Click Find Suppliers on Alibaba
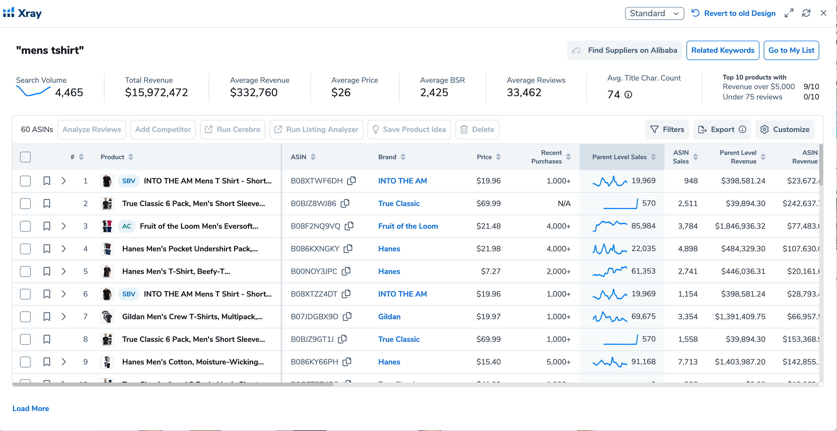Viewport: 837px width, 431px height. (625, 50)
